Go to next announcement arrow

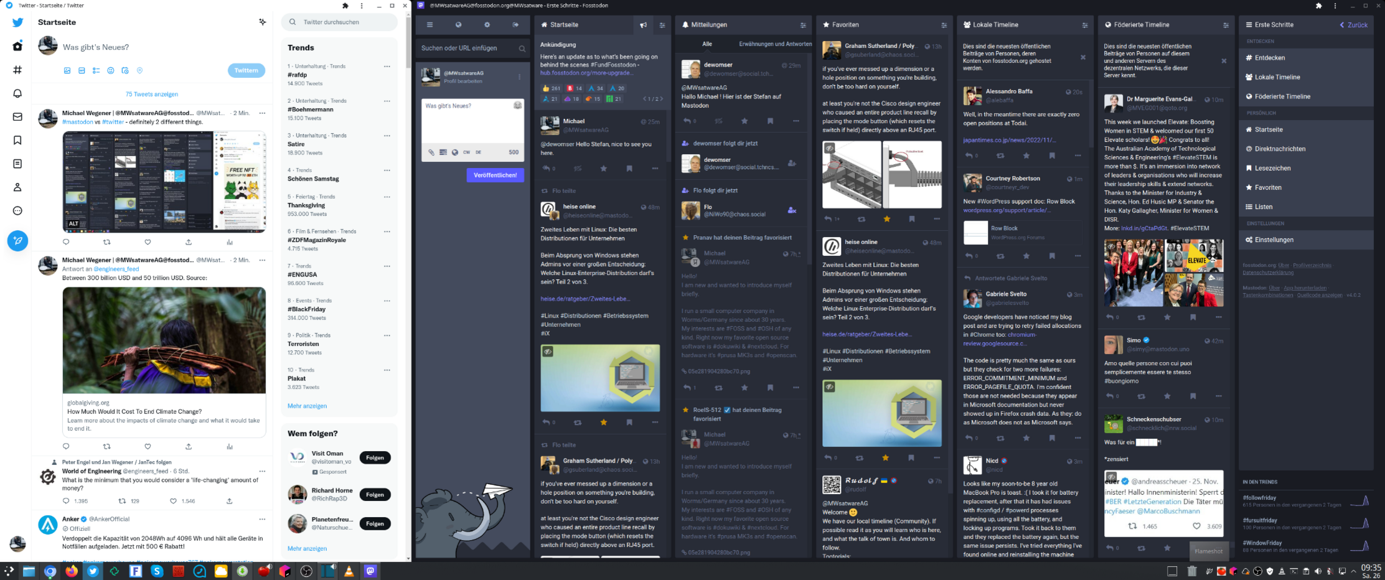[661, 99]
